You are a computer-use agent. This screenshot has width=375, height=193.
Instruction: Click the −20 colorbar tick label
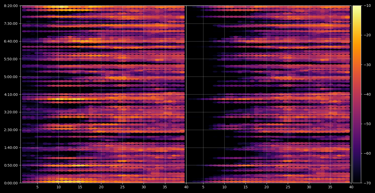(x=367, y=35)
